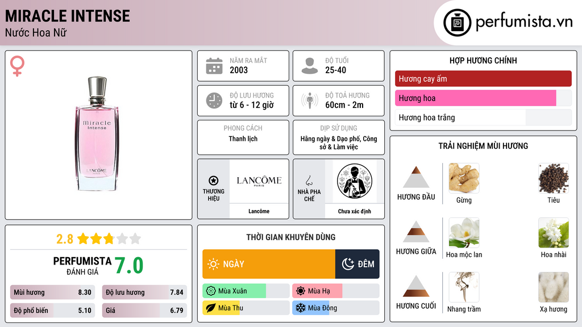Select the Gừng ginger note image
582x327 pixels.
(464, 178)
